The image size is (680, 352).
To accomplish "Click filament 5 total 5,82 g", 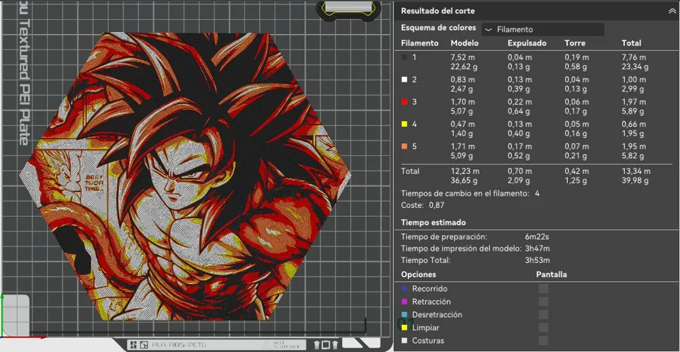I will point(633,156).
